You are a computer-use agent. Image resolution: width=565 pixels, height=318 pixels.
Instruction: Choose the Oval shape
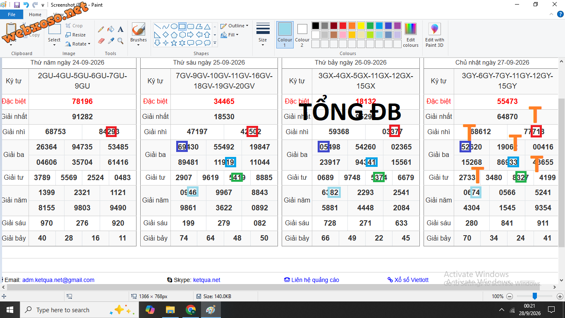point(174,26)
